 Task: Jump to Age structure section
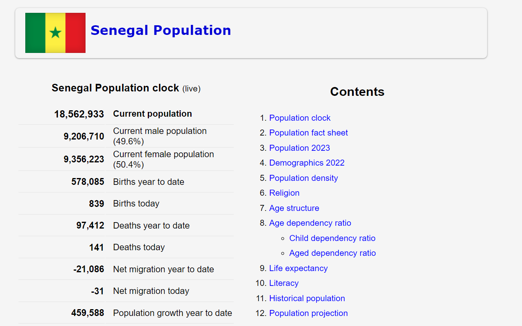tap(294, 208)
